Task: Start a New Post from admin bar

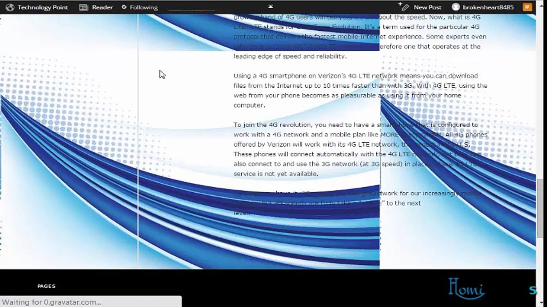Action: pos(427,7)
